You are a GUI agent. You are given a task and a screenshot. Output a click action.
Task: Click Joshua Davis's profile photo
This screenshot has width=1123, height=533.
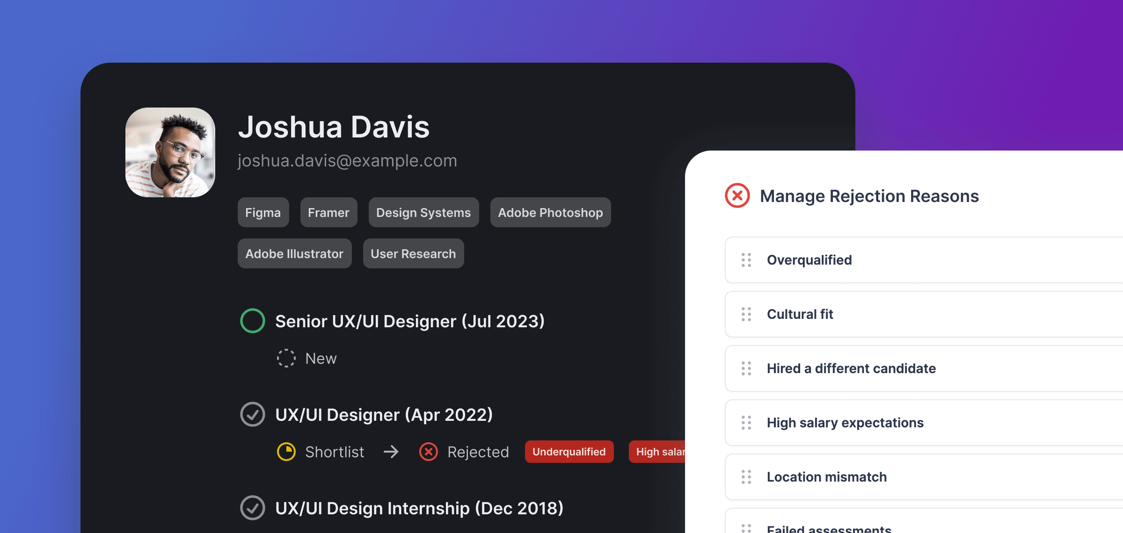coord(170,152)
